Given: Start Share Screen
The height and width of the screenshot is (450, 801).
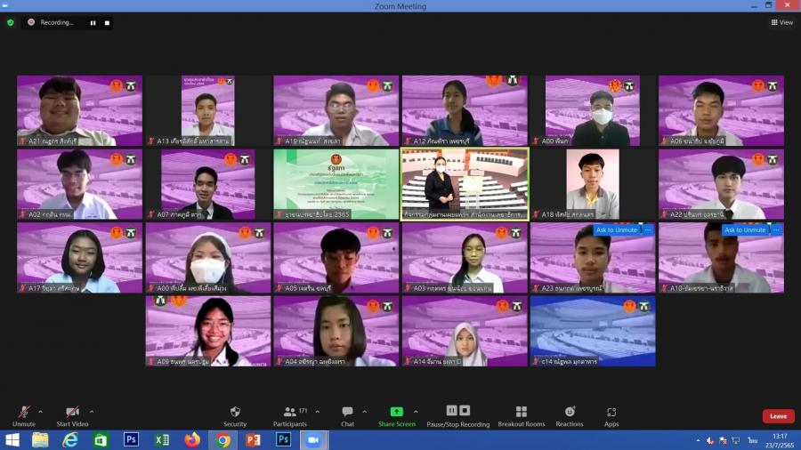Looking at the screenshot, I should (x=396, y=416).
